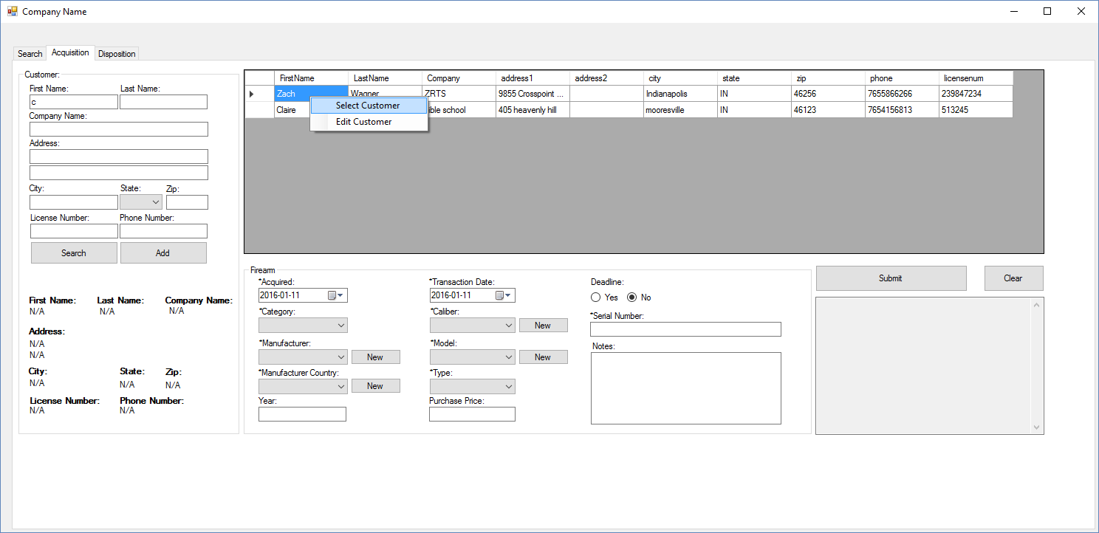Select the No deadline radio button
This screenshot has width=1099, height=533.
pyautogui.click(x=631, y=298)
